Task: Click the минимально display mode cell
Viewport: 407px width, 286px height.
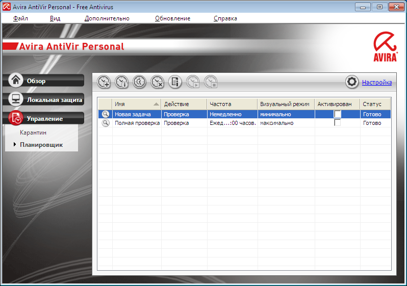Action: [286, 114]
